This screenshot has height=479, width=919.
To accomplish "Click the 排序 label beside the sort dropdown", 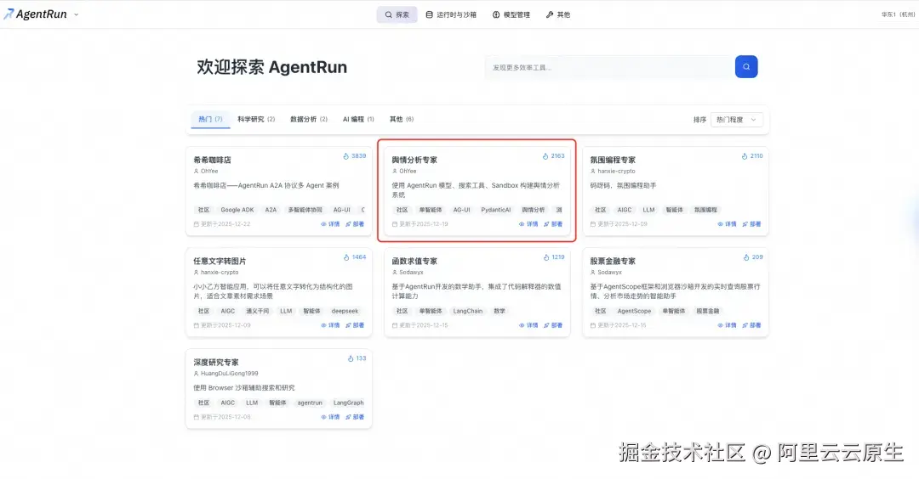I will 699,119.
